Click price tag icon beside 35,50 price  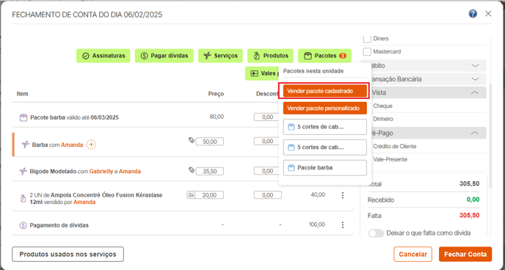point(192,170)
